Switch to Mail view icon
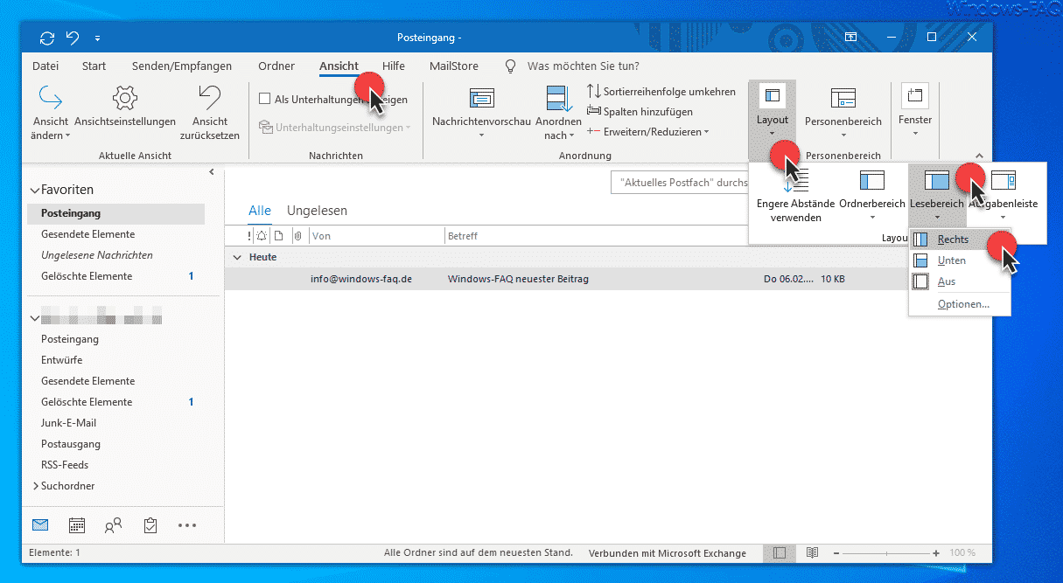Viewport: 1063px width, 583px height. tap(39, 525)
